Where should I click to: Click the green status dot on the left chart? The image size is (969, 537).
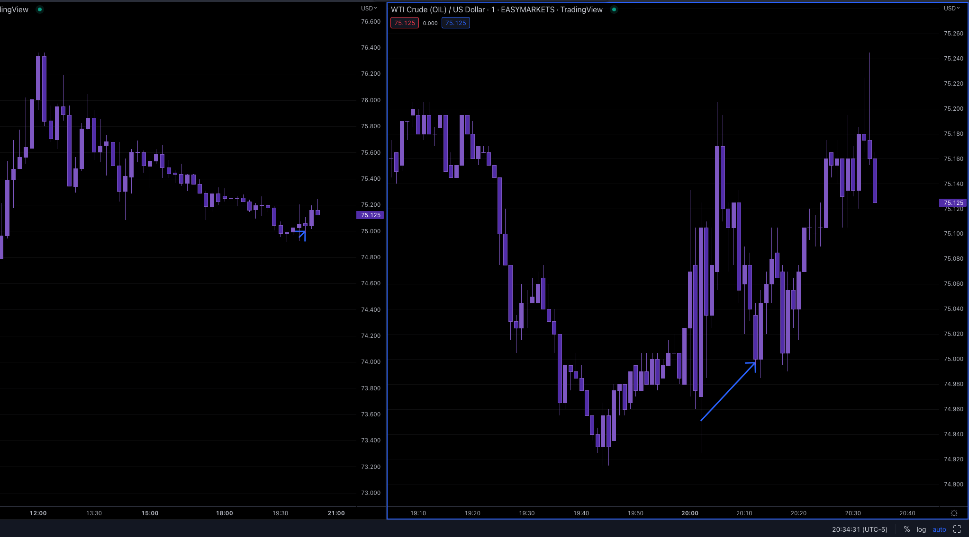[x=40, y=9]
